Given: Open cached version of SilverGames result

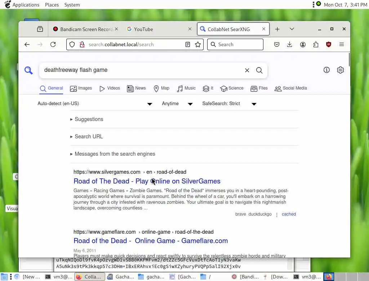Looking at the screenshot, I should tap(289, 214).
